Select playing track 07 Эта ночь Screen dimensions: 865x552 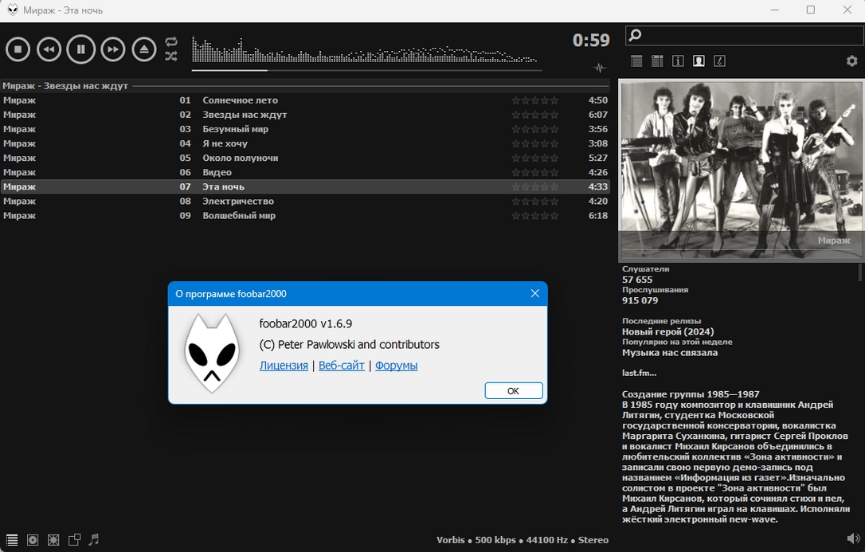(x=305, y=187)
